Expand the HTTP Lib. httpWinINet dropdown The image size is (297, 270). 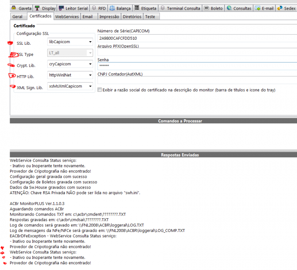(x=90, y=75)
